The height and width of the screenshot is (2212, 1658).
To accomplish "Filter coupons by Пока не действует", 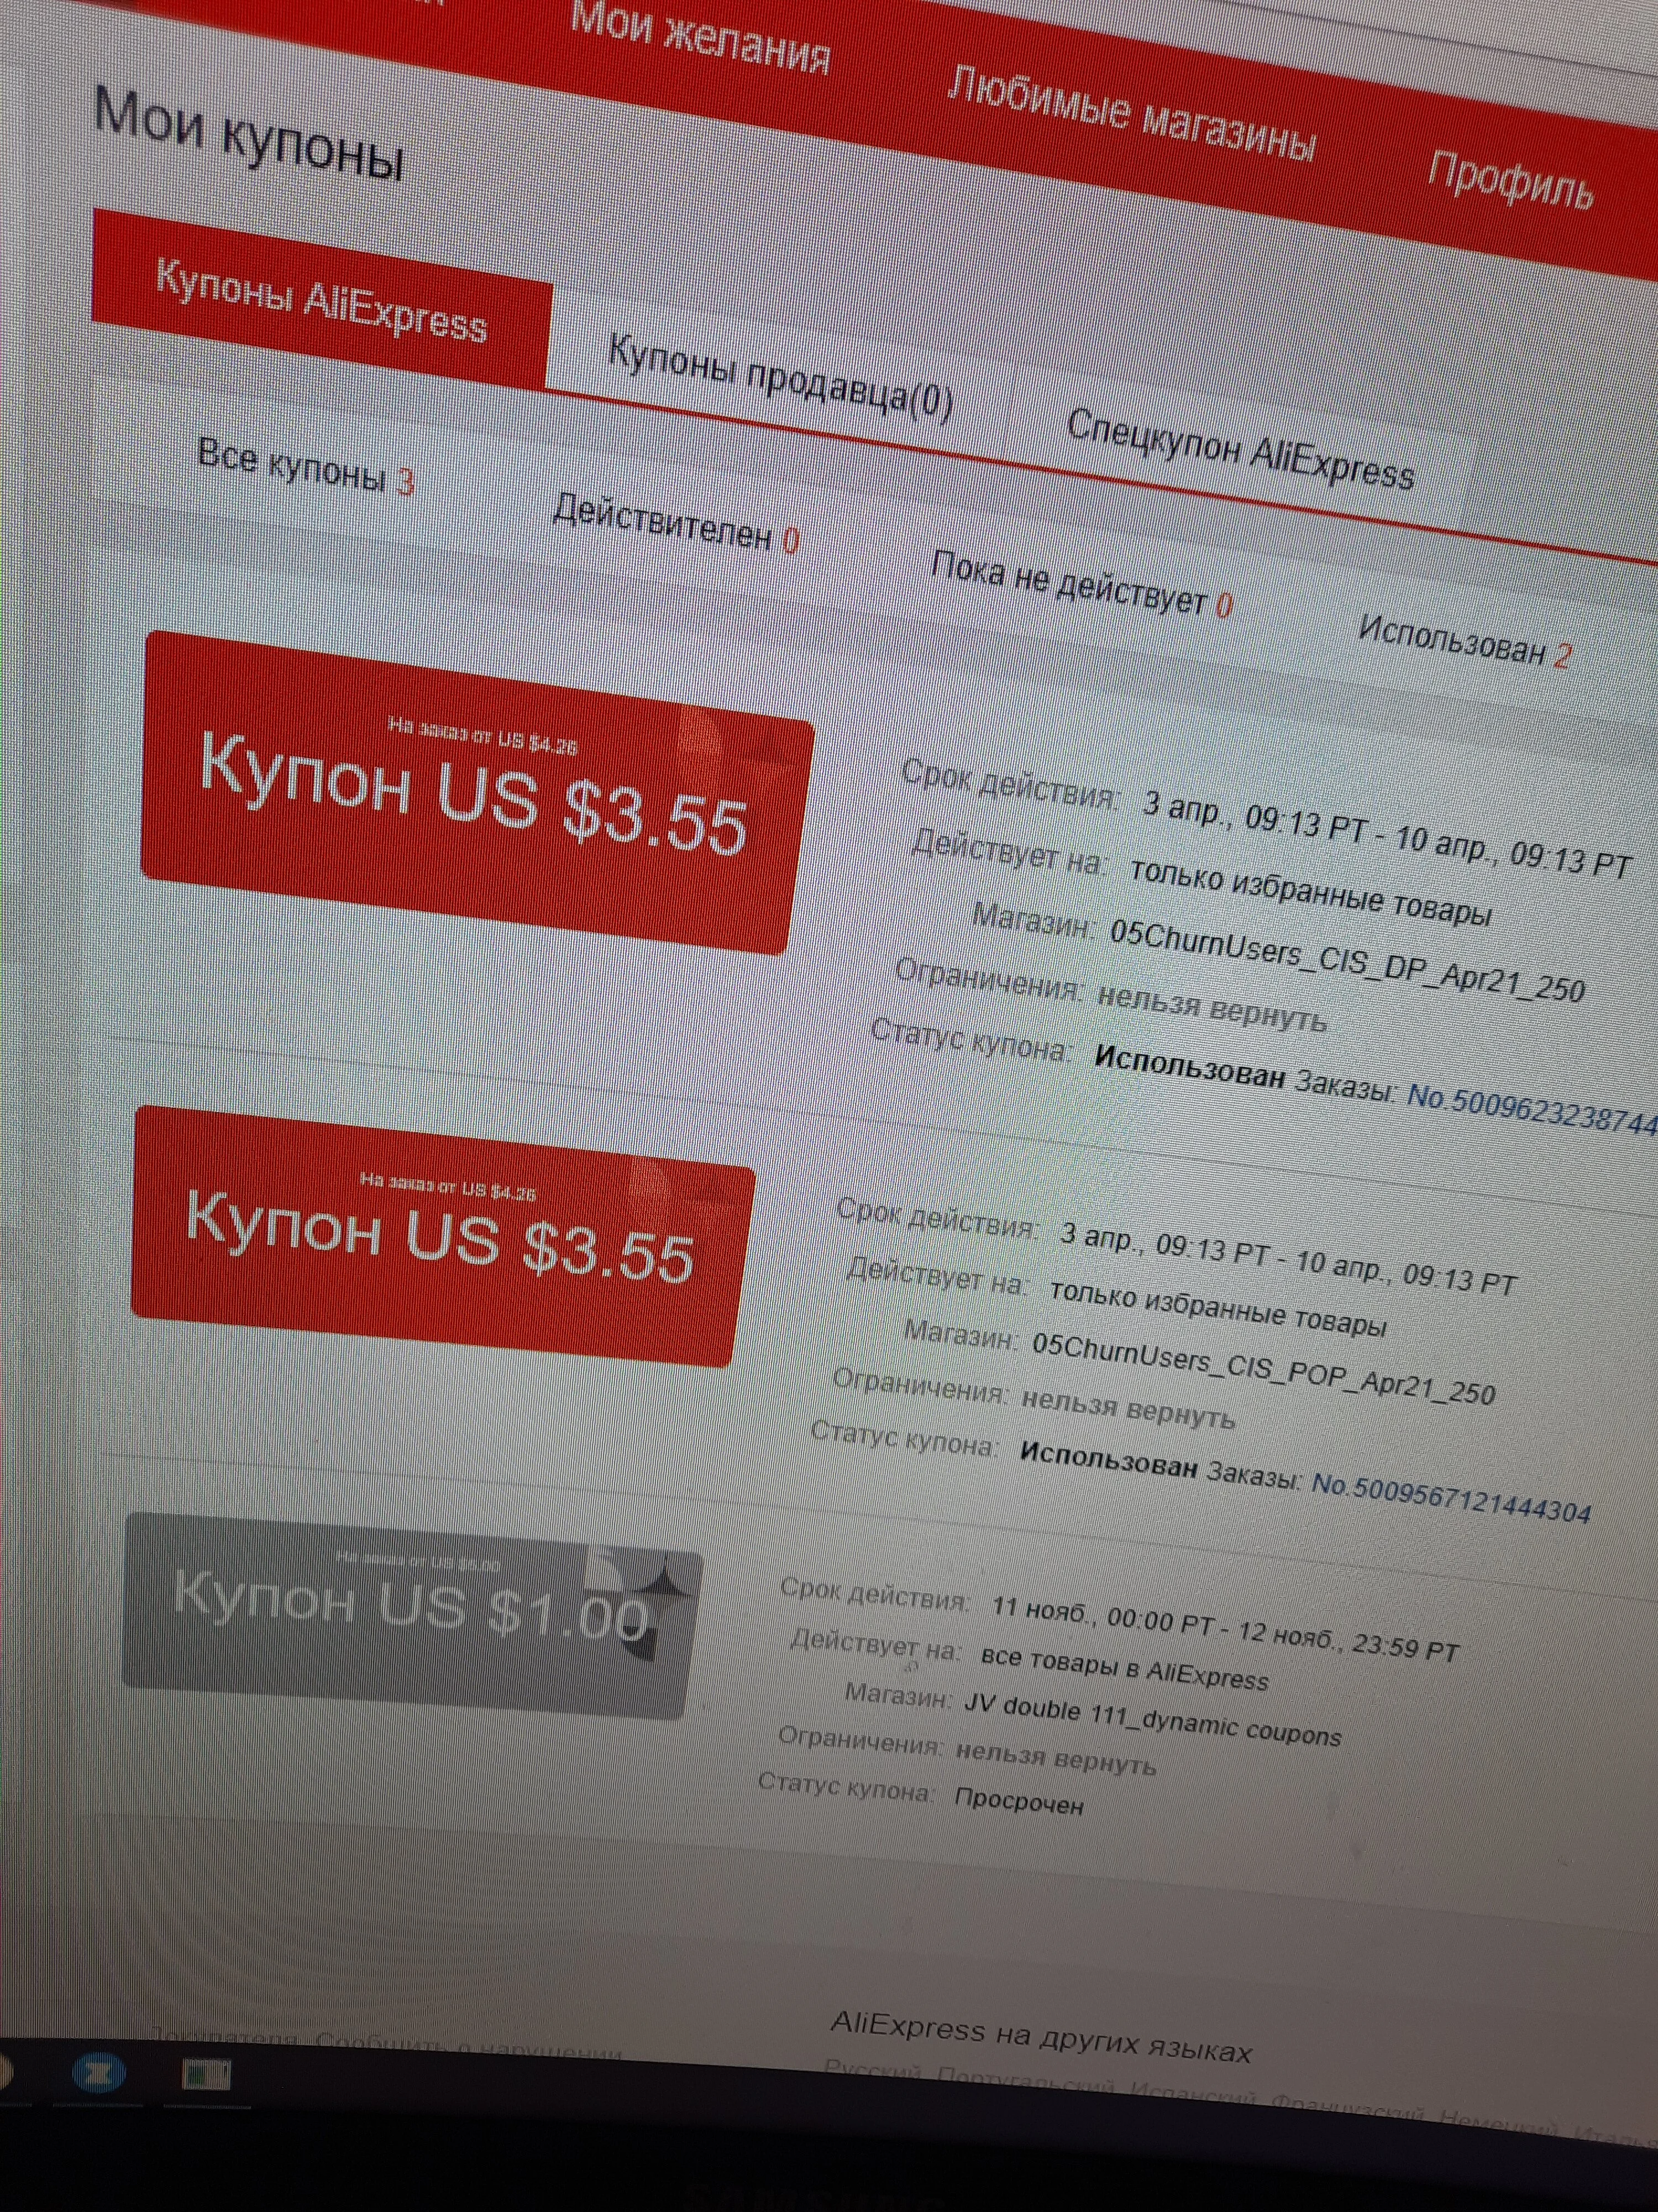I will click(x=1082, y=585).
